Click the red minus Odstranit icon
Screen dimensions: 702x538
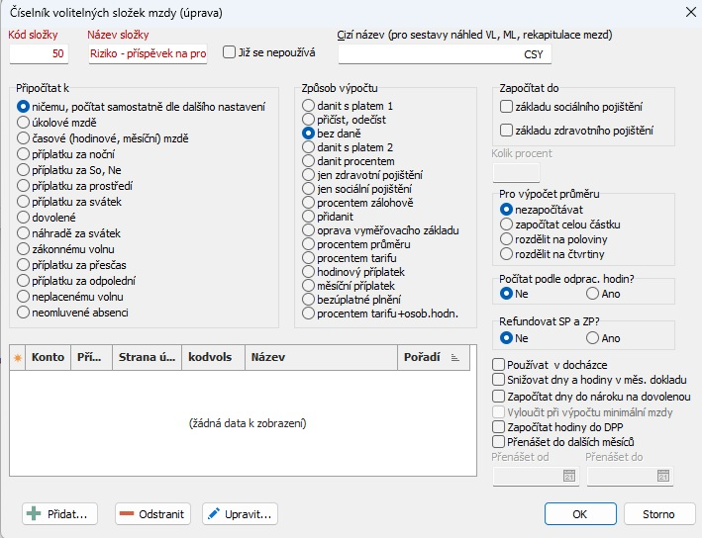pyautogui.click(x=127, y=514)
